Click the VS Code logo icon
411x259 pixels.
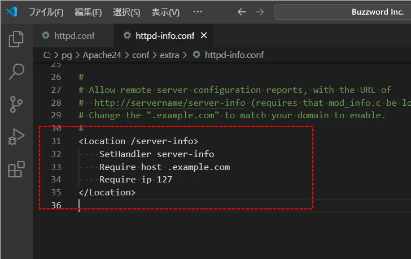pyautogui.click(x=12, y=12)
